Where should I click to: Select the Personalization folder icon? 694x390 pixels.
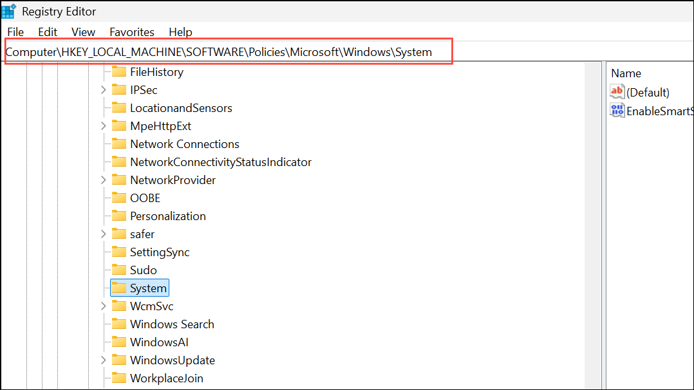pyautogui.click(x=119, y=216)
